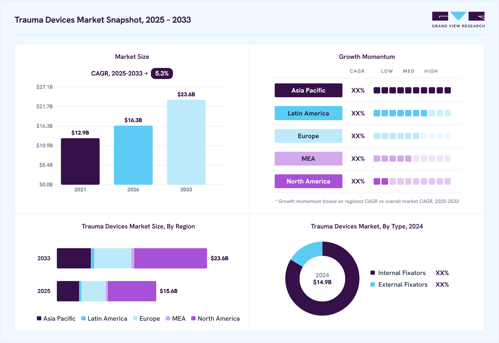
Task: Click the Trauma Devices Market Size, By Region title
Action: click(x=138, y=226)
